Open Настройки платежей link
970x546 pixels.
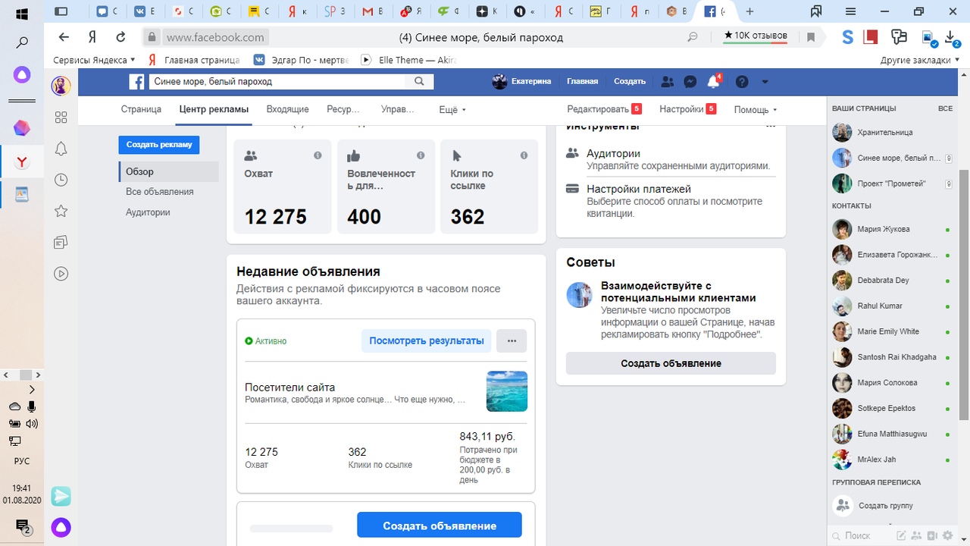pos(639,189)
